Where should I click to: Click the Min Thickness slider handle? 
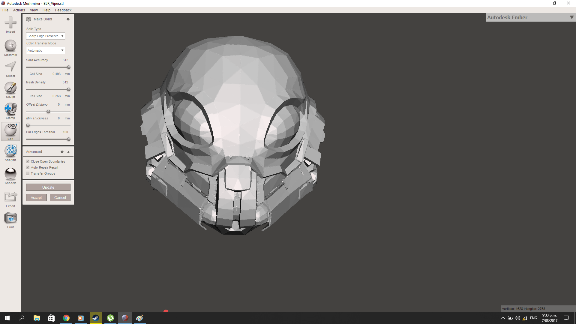(x=28, y=125)
